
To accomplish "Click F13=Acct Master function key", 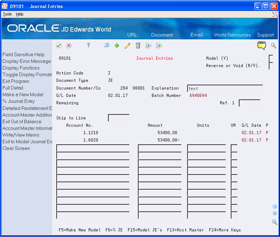I will [185, 230].
